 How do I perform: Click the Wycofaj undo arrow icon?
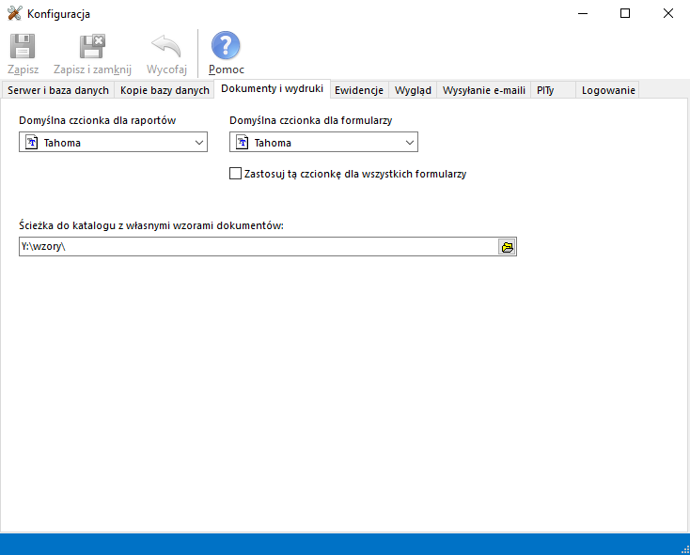[x=166, y=48]
